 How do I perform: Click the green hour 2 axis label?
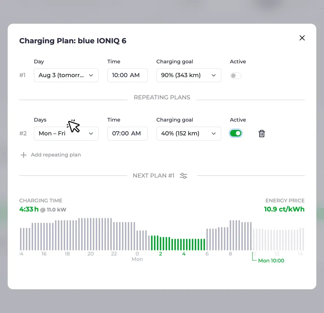160,254
